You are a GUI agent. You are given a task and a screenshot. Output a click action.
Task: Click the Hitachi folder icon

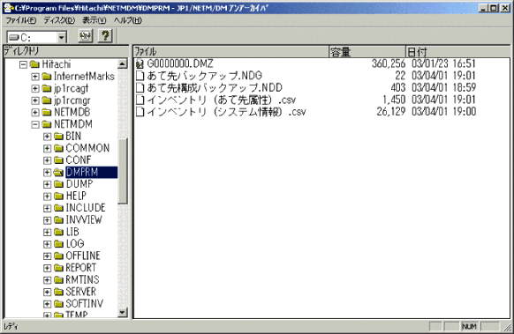34,64
